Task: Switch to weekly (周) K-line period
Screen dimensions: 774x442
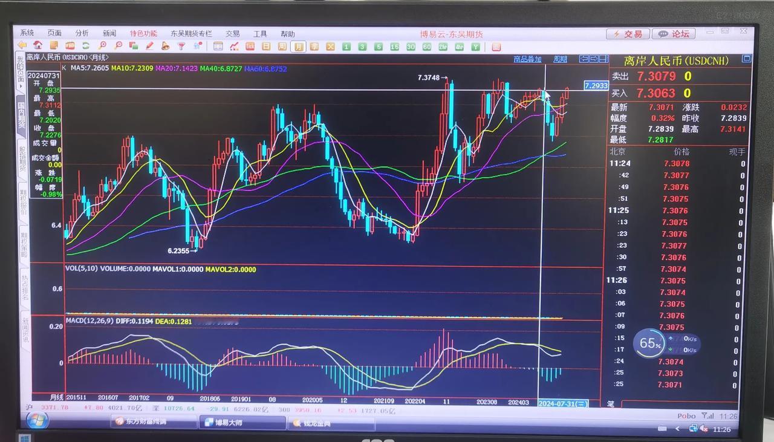Action: pyautogui.click(x=282, y=46)
